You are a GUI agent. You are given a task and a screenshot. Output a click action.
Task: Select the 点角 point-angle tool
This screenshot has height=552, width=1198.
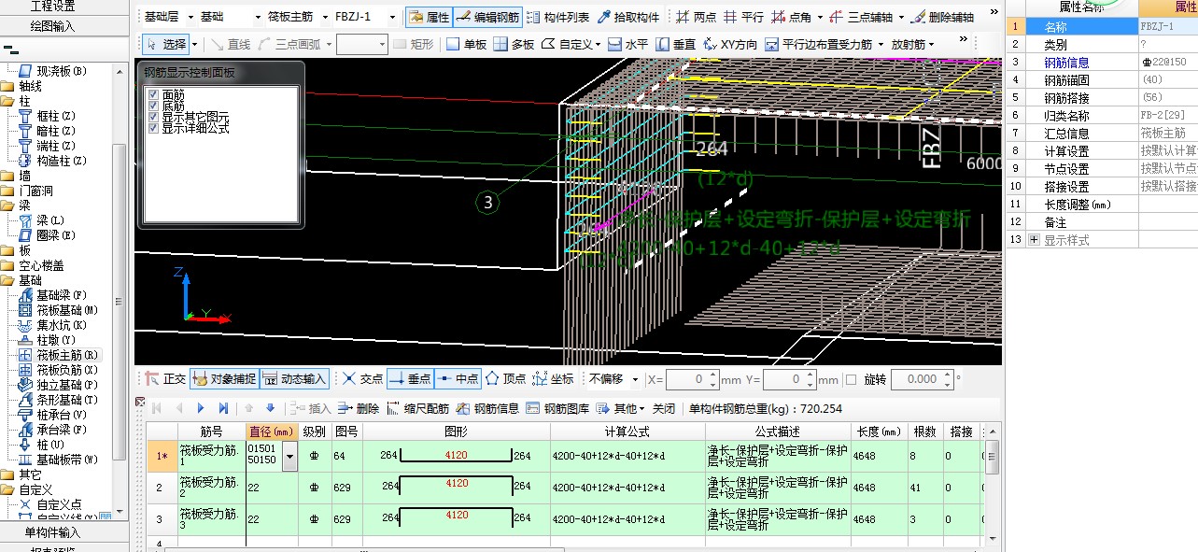[x=794, y=17]
